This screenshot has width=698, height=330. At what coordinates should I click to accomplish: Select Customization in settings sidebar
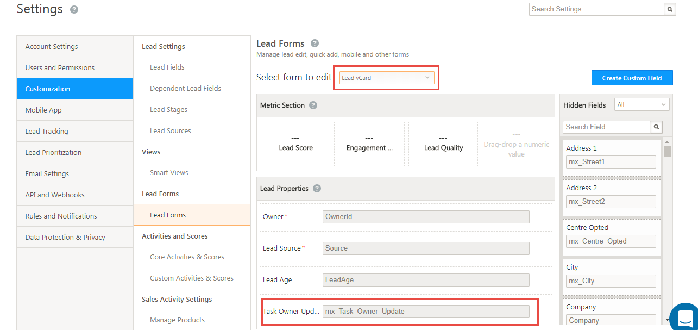75,89
